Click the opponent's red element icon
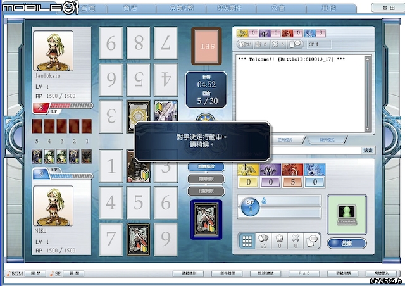Image resolution: width=405 pixels, height=286 pixels. [x=287, y=34]
